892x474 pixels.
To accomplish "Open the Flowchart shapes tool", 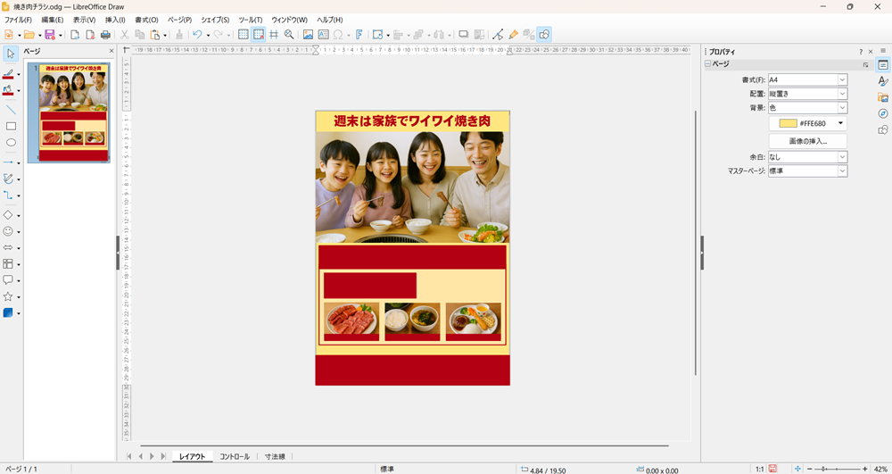I will tap(8, 264).
